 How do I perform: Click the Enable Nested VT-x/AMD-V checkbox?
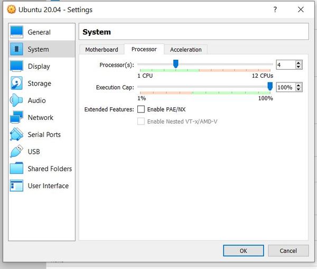pyautogui.click(x=141, y=122)
